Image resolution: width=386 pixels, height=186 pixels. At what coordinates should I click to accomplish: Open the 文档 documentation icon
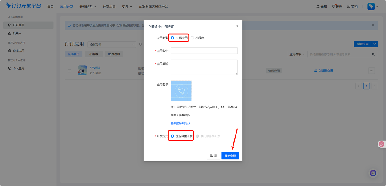[350, 6]
